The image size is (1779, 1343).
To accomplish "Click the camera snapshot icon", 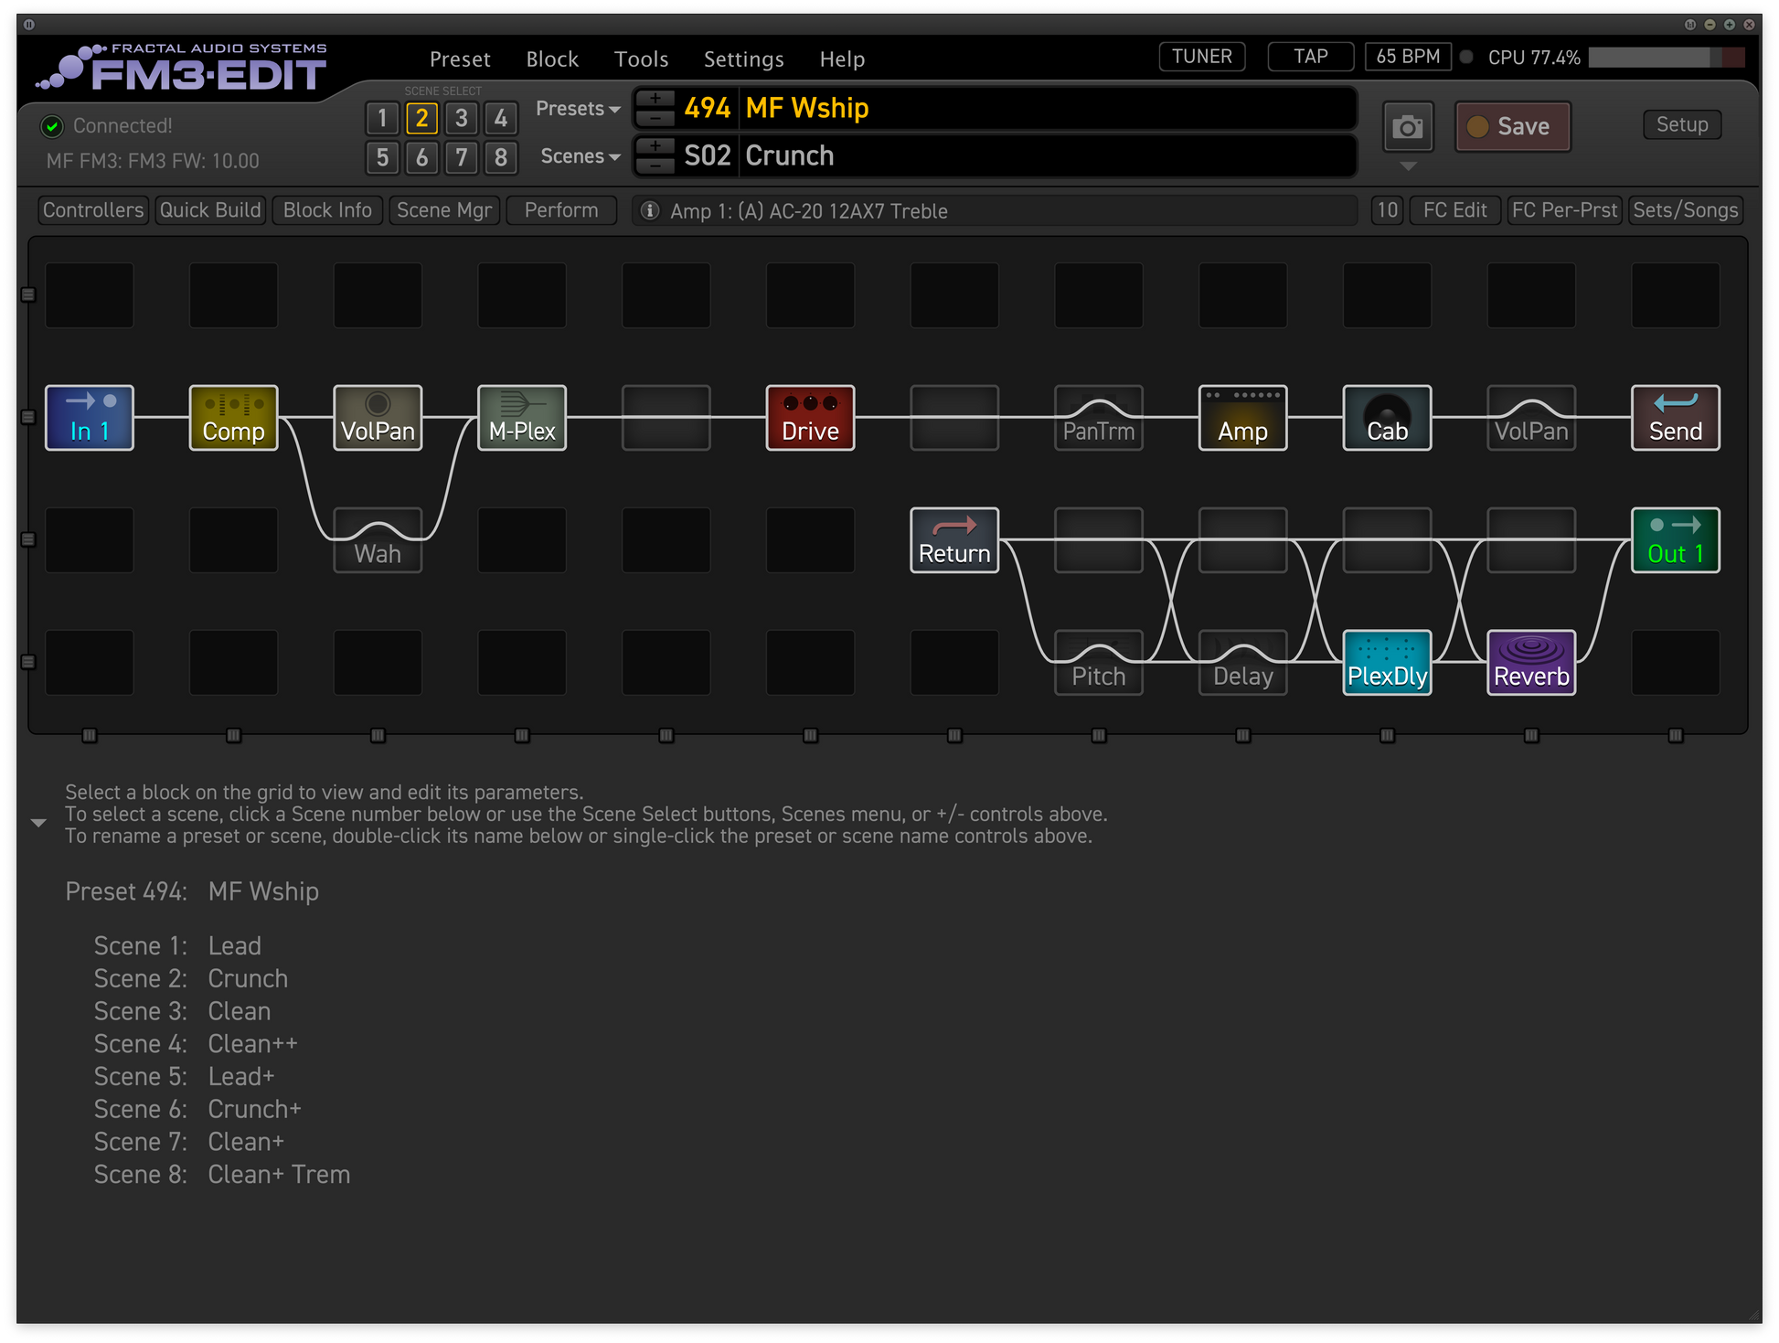I will (x=1407, y=127).
